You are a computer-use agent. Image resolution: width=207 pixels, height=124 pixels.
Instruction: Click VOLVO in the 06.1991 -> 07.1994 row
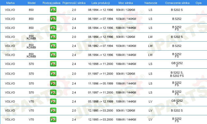10,19
